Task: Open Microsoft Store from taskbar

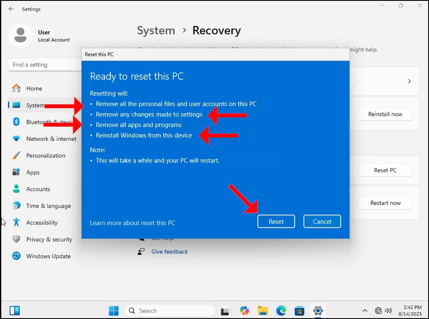Action: coord(299,311)
